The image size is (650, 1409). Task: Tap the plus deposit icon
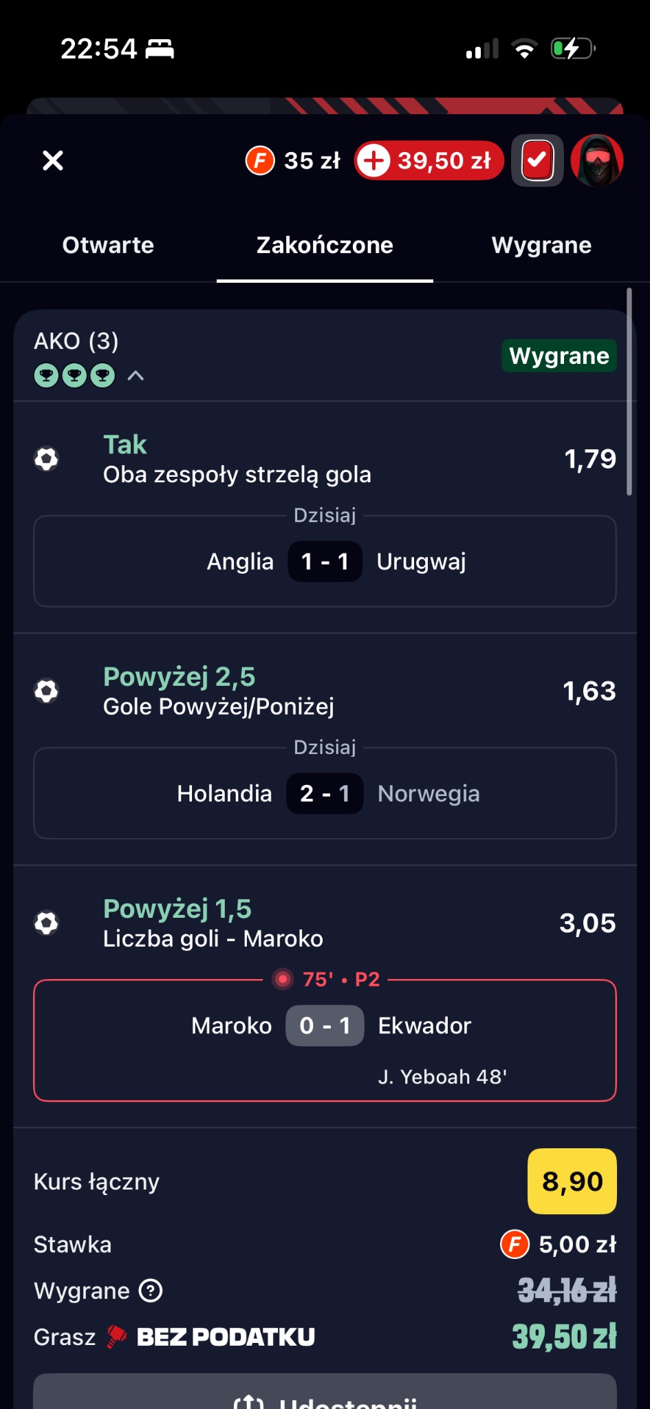(374, 160)
